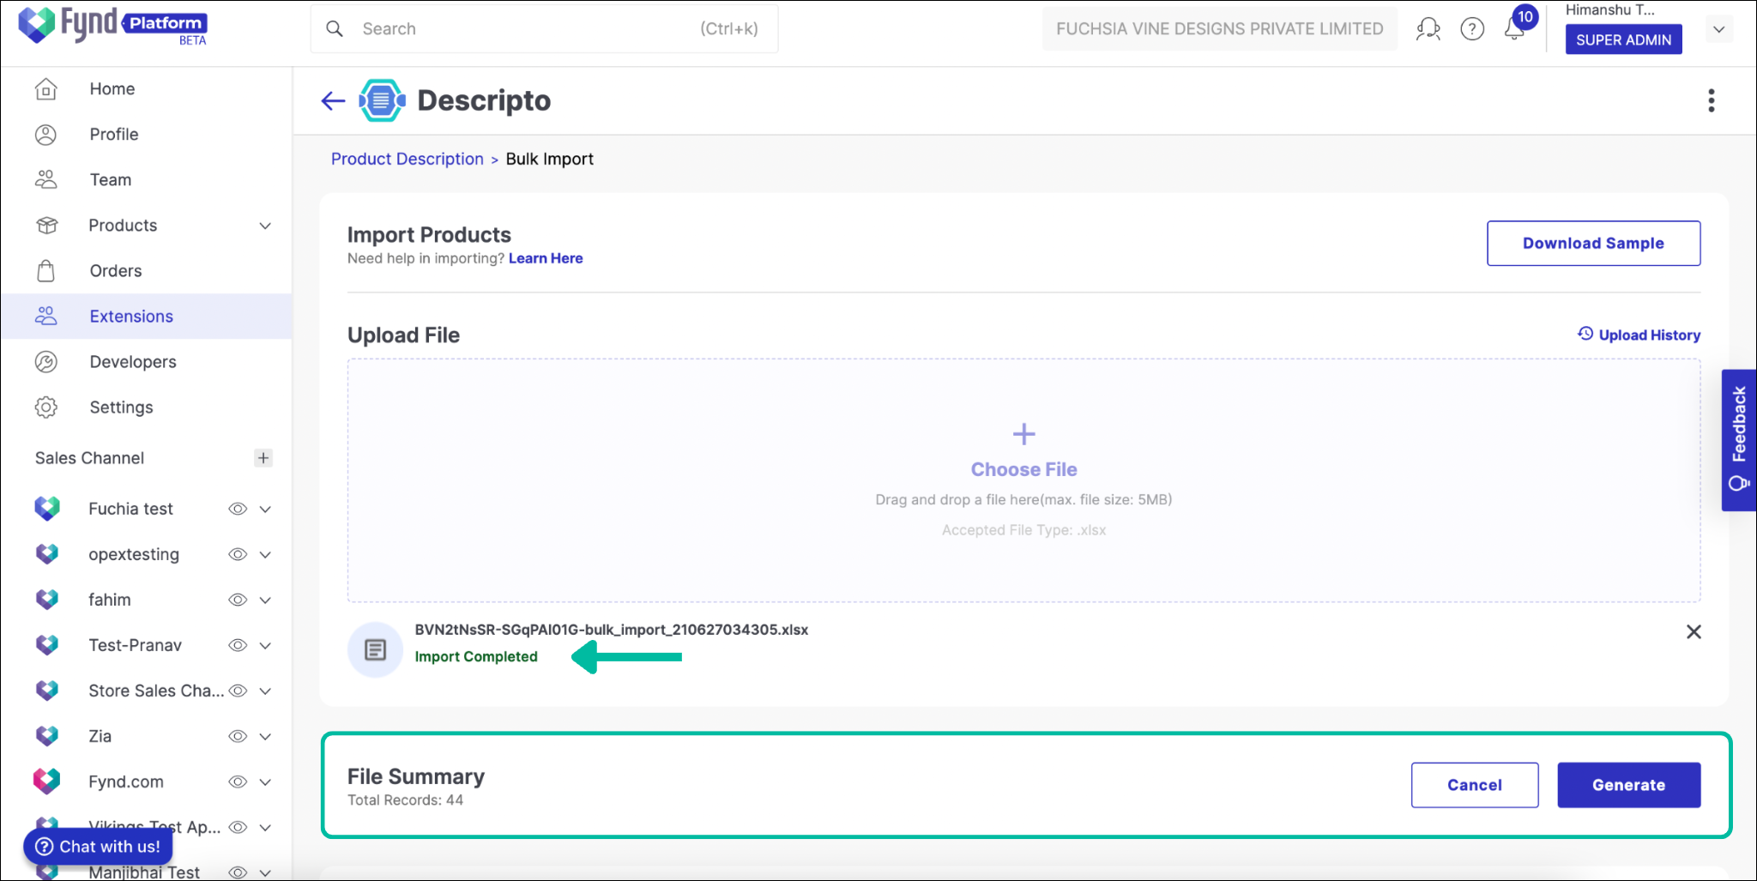
Task: Click the Download Sample button
Action: tap(1592, 243)
